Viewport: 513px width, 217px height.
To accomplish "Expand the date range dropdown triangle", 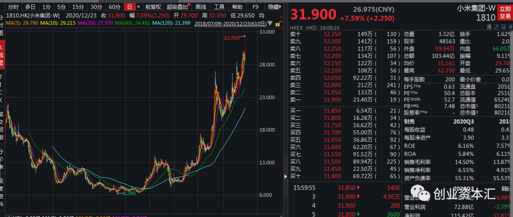I will tap(270, 24).
